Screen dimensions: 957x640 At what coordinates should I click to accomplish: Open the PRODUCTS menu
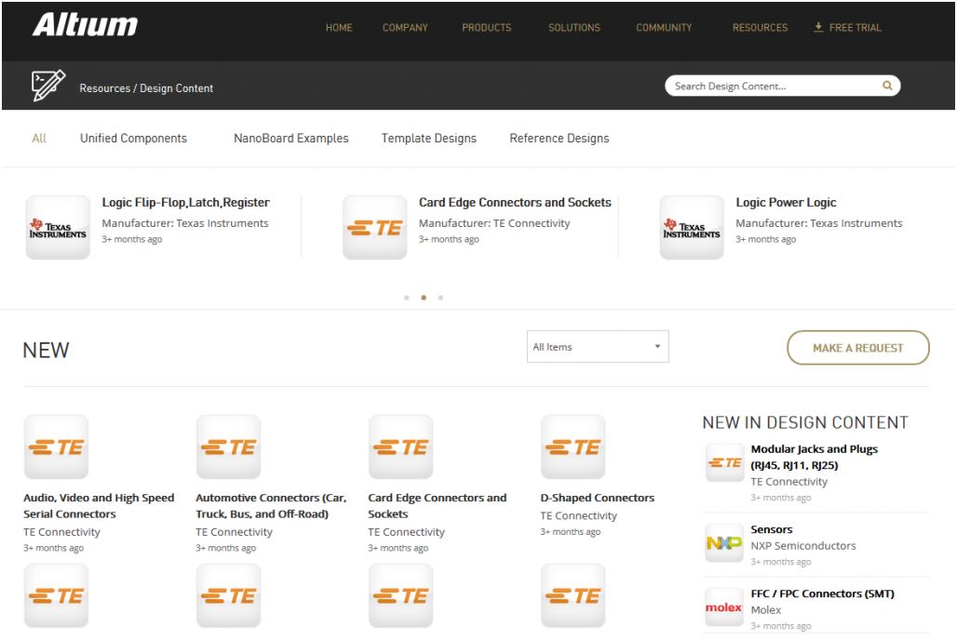tap(487, 28)
